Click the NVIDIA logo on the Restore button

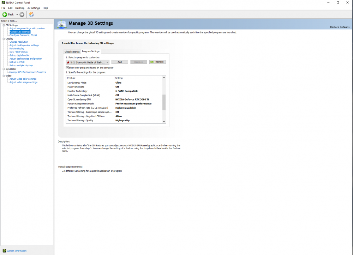coord(152,62)
